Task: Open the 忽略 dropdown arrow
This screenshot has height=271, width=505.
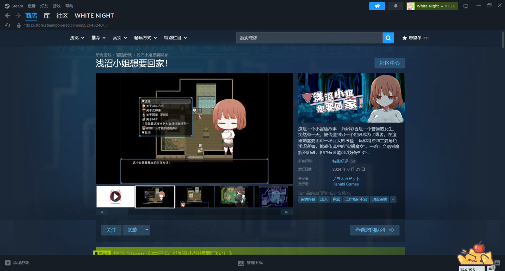Action: click(147, 230)
